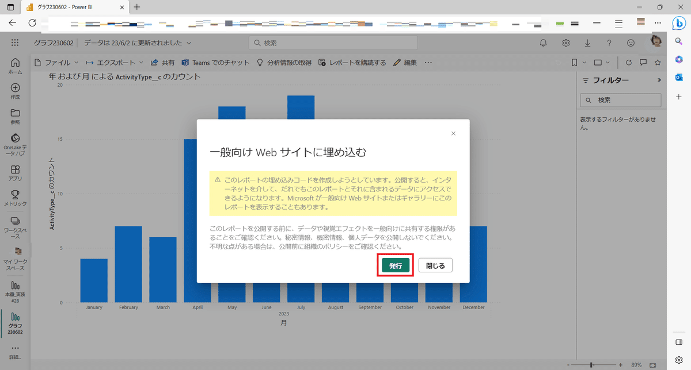This screenshot has height=370, width=691.
Task: Open the comments icon in toolbar
Action: click(x=643, y=63)
